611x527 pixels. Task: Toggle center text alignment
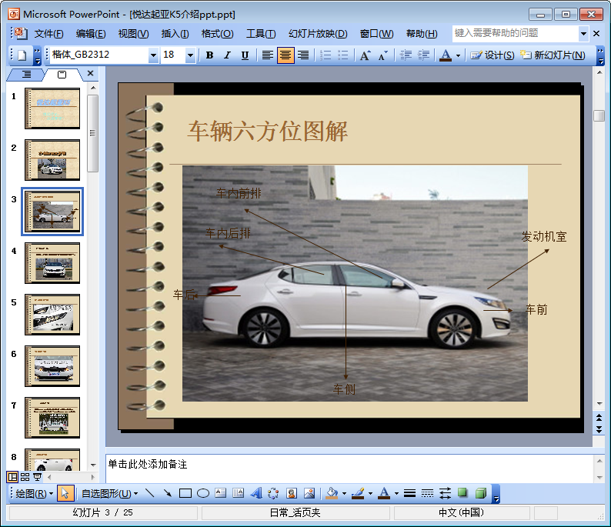[x=285, y=55]
